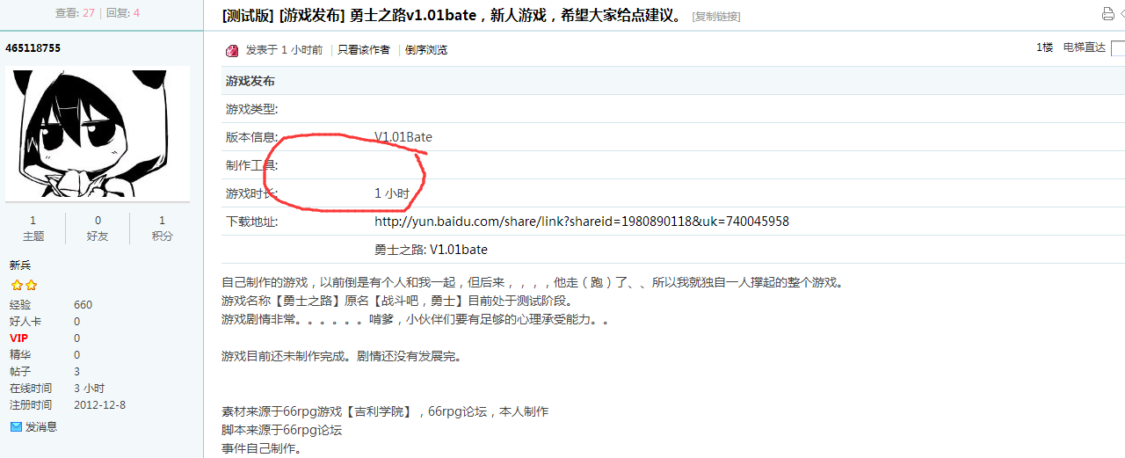Click the 游戏发布 table header
Image resolution: width=1125 pixels, height=458 pixels.
coord(250,81)
